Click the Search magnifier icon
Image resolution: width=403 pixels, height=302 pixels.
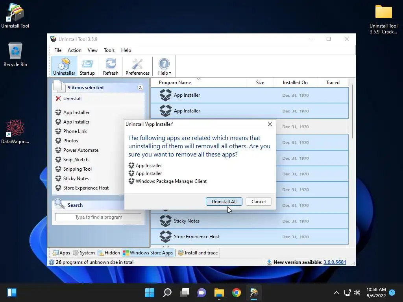coord(59,204)
